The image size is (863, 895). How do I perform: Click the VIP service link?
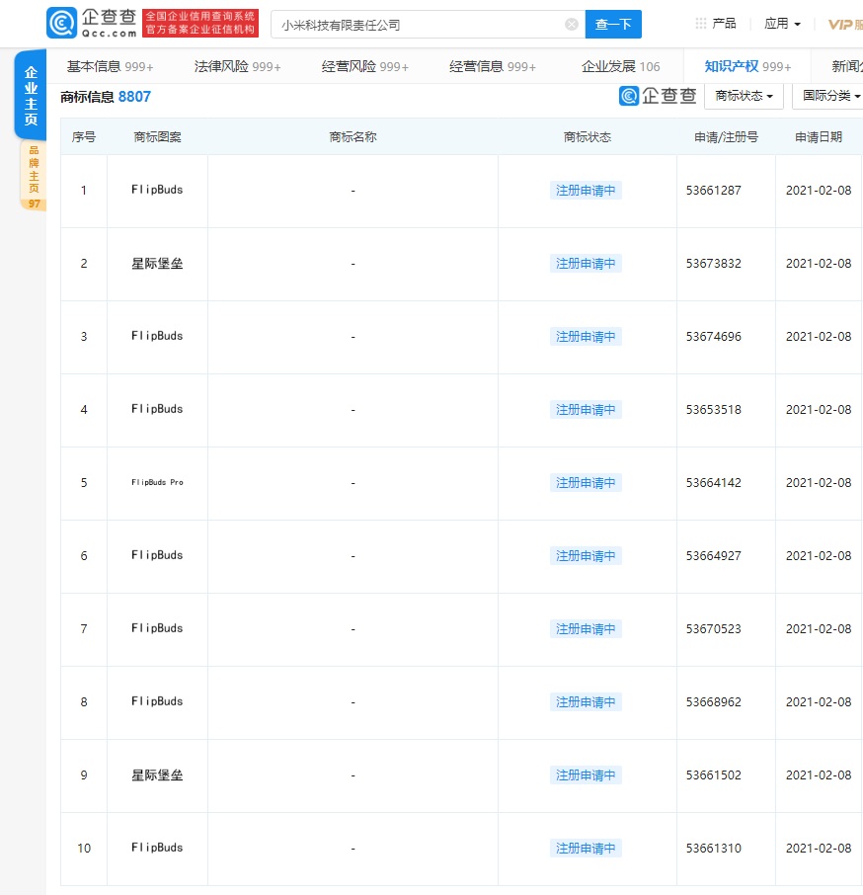pos(845,24)
